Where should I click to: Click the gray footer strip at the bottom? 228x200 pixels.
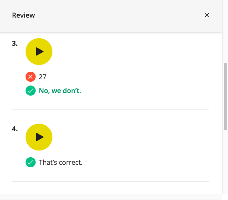click(111, 197)
